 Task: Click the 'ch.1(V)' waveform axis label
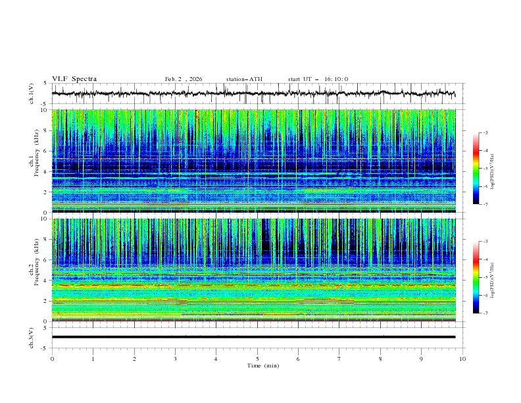tap(32, 94)
